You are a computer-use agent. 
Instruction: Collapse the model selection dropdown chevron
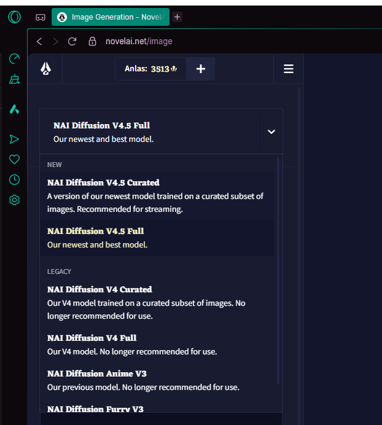click(271, 131)
